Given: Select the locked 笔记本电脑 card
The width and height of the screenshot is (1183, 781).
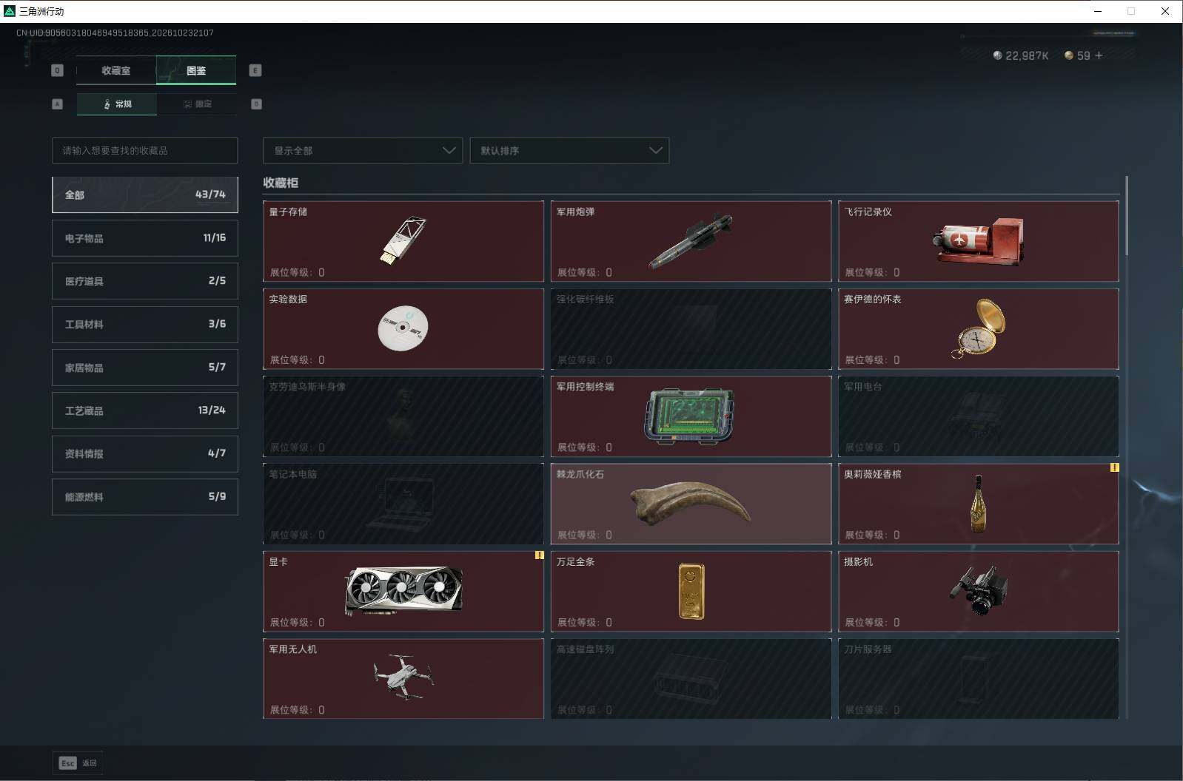Looking at the screenshot, I should pos(403,504).
